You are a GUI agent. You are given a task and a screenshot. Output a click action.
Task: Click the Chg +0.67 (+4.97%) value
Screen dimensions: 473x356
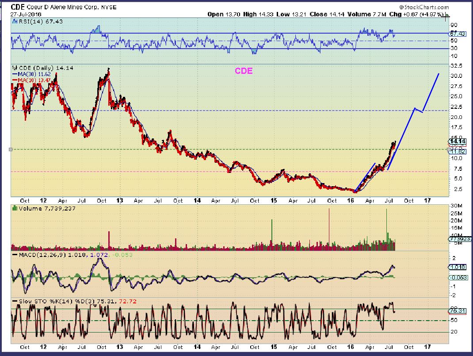(416, 14)
